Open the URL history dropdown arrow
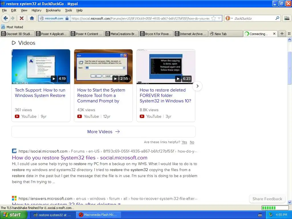The image size is (292, 219). pyautogui.click(x=219, y=18)
